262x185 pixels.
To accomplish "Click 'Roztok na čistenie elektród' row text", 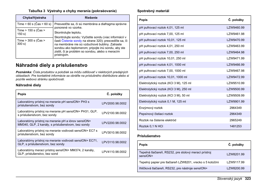I will [x=158, y=120].
